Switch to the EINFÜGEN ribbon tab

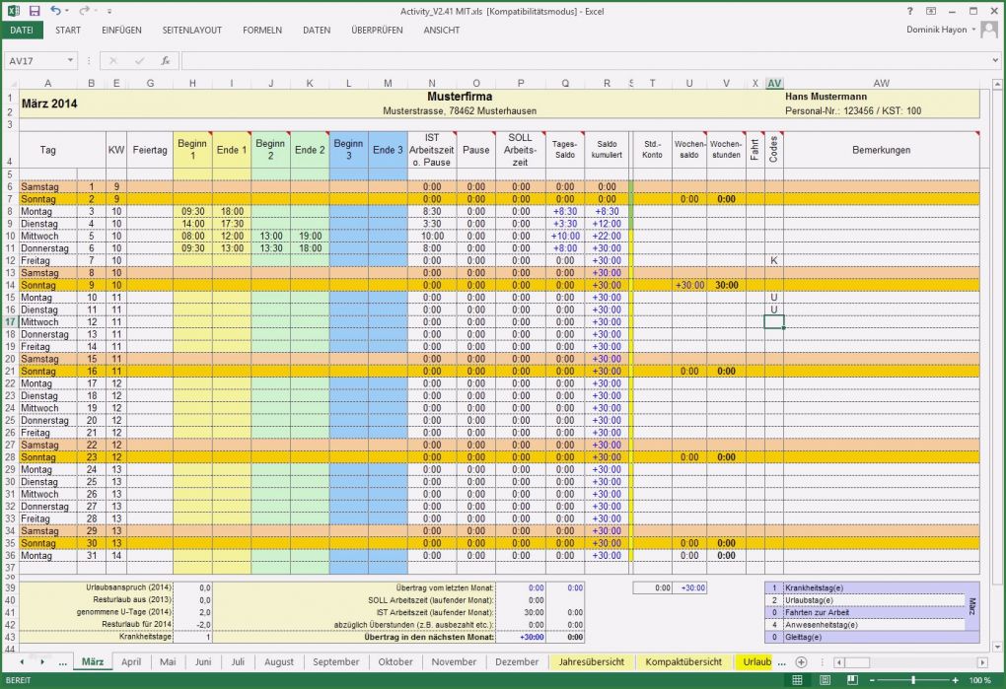122,31
